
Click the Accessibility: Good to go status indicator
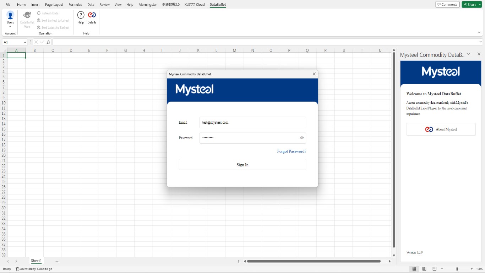pyautogui.click(x=34, y=269)
